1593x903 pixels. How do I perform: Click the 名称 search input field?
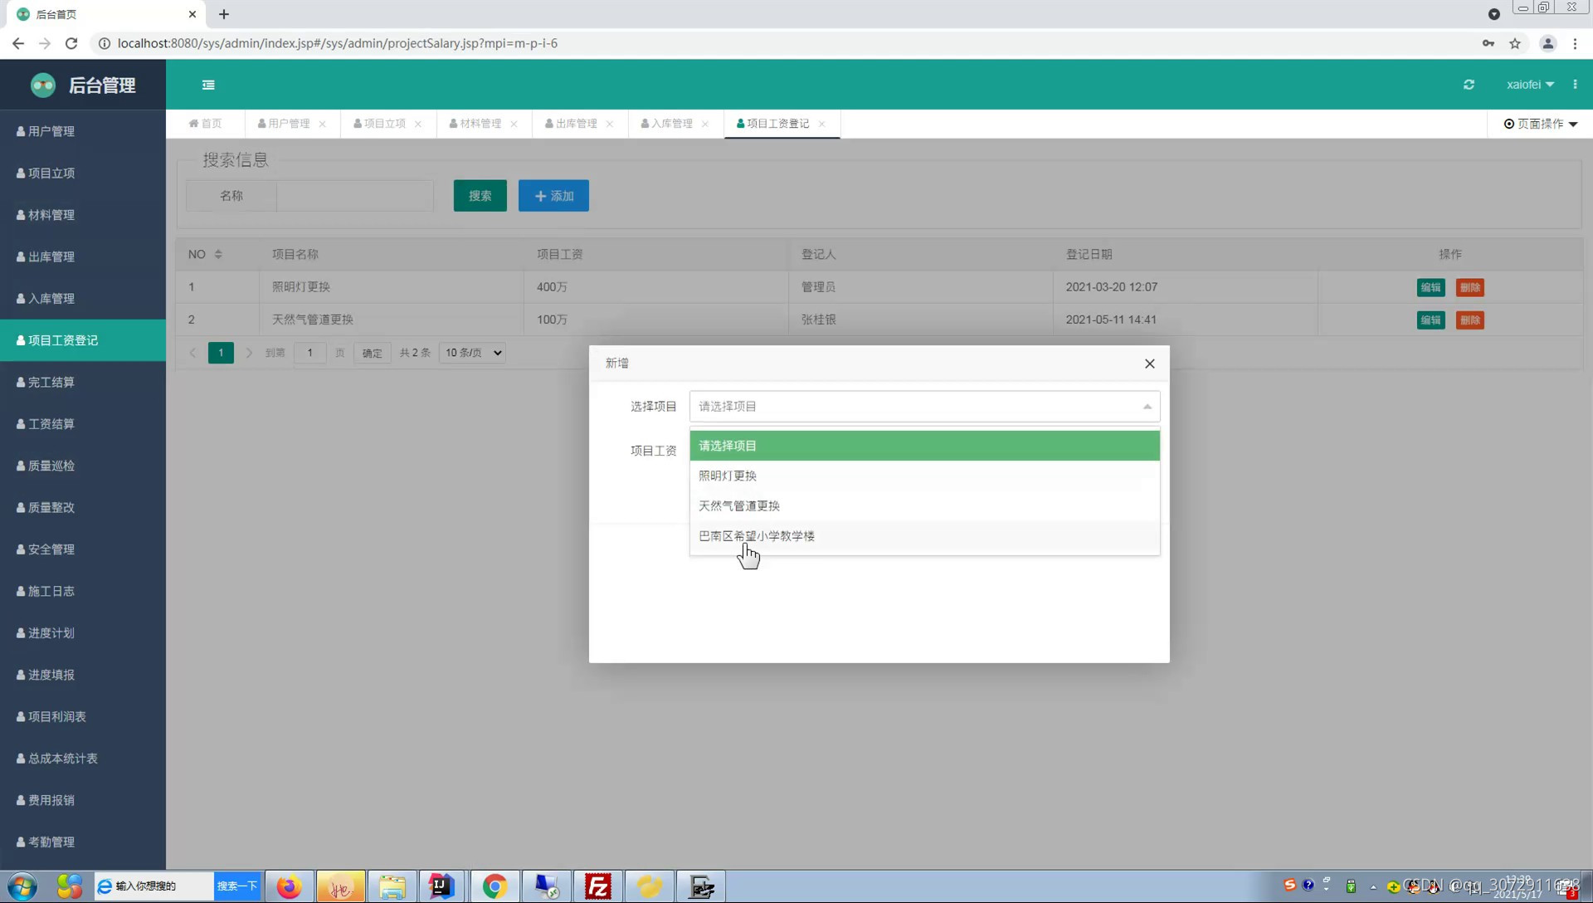click(355, 196)
